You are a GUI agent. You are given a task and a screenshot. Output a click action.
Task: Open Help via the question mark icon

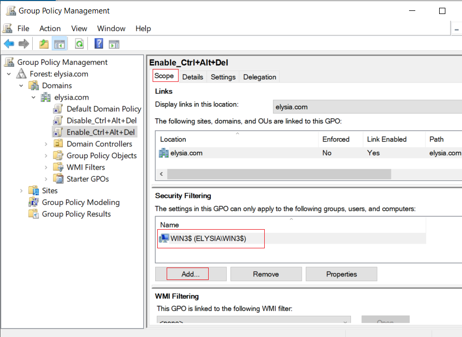pos(99,44)
